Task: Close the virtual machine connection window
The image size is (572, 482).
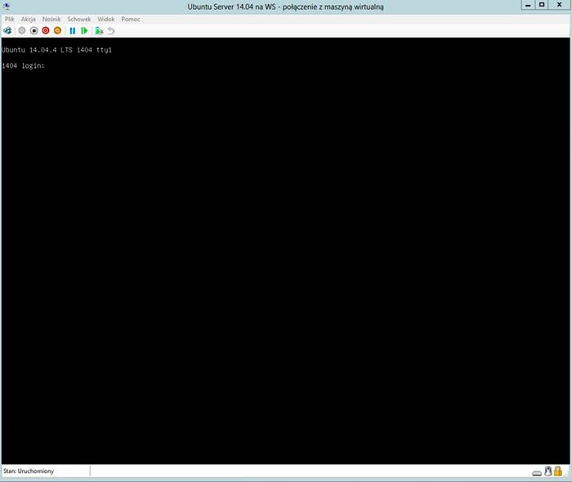Action: [559, 5]
